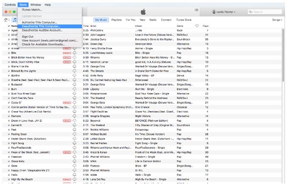The width and height of the screenshot is (287, 187).
Task: Switch to Playlists tab
Action: click(x=116, y=20)
